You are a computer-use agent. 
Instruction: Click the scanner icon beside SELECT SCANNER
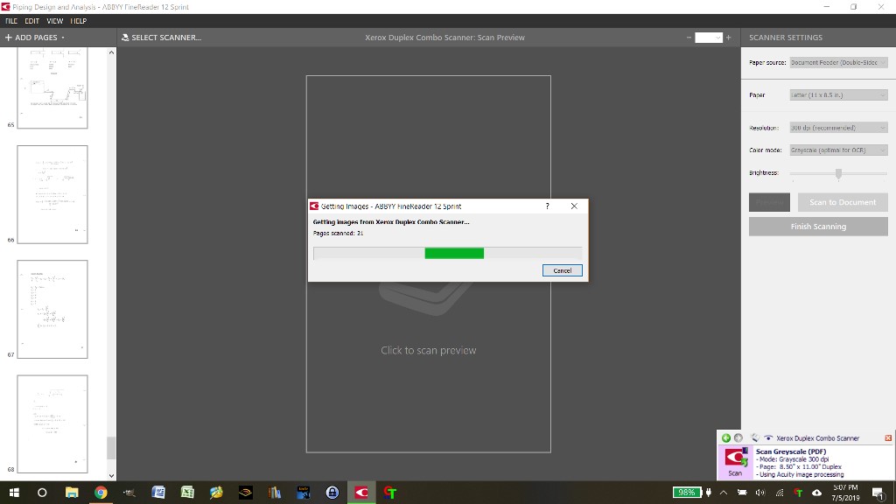[125, 38]
